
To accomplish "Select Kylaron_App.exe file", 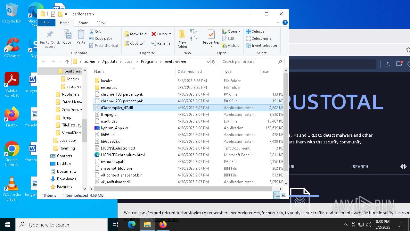I will [189, 128].
